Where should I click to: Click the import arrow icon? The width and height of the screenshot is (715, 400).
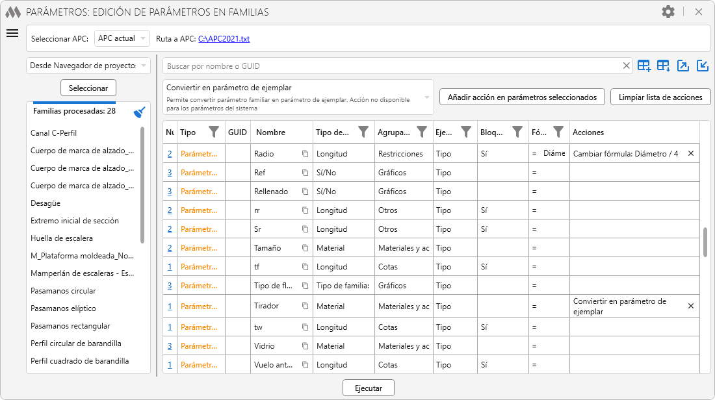click(x=703, y=66)
